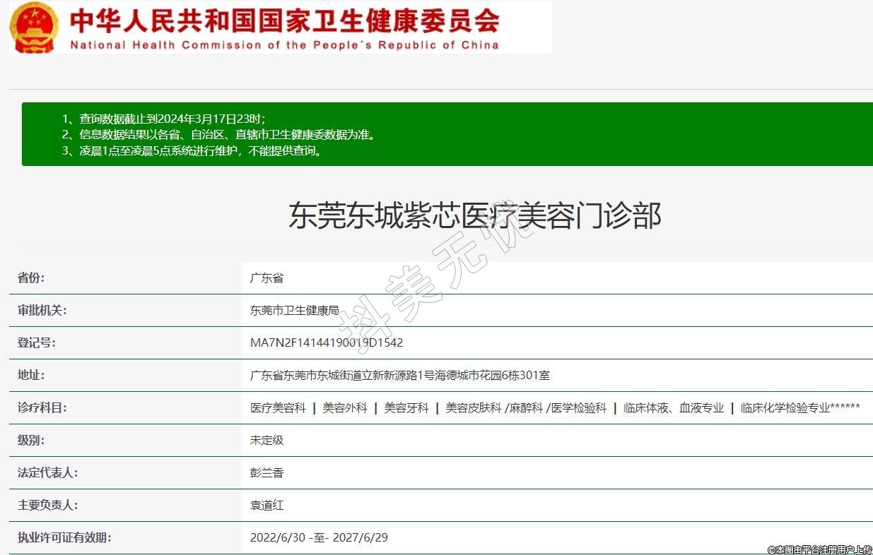Select the registration number MA7N2F14144190019D1542

point(327,342)
